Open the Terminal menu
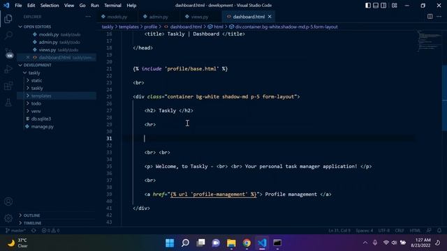Screen dimensions: 447x251 click(112, 6)
